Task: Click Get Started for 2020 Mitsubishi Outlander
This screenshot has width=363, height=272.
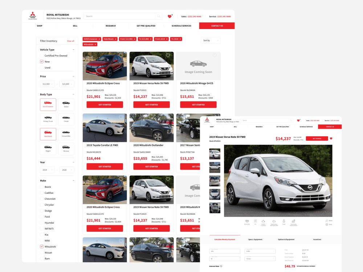Action: pyautogui.click(x=151, y=166)
